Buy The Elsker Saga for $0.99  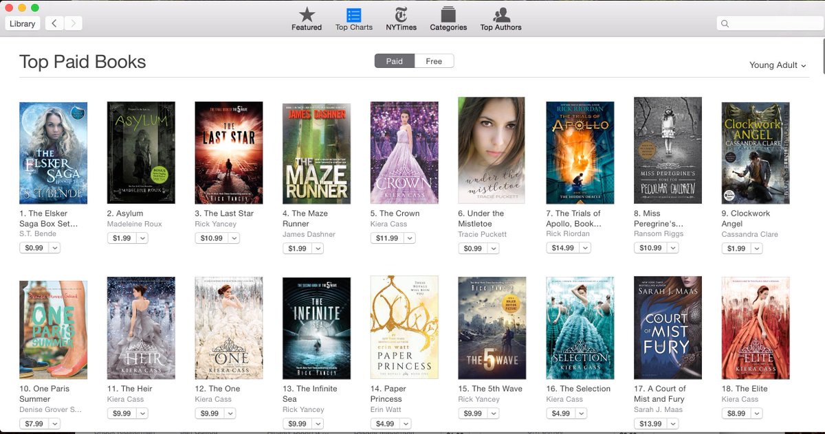(x=34, y=248)
